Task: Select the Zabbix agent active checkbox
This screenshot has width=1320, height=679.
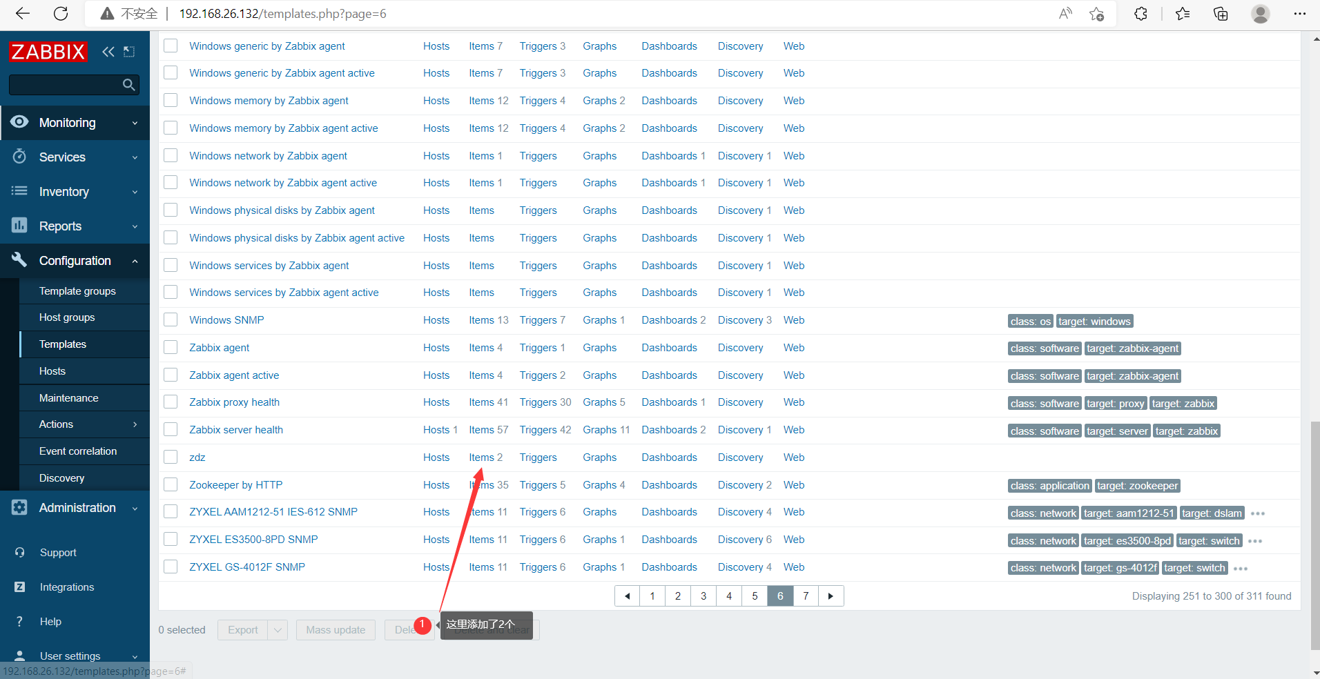Action: 171,375
